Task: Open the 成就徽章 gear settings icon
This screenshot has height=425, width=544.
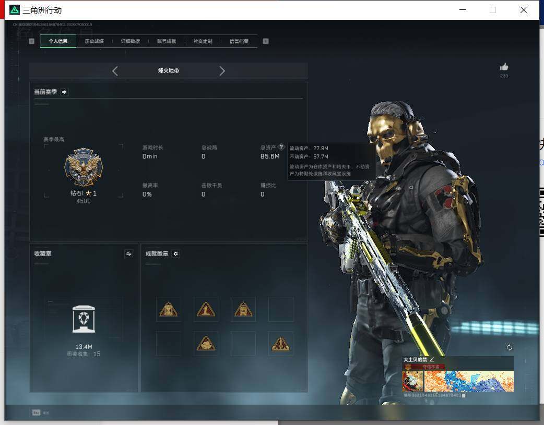Action: pos(175,254)
